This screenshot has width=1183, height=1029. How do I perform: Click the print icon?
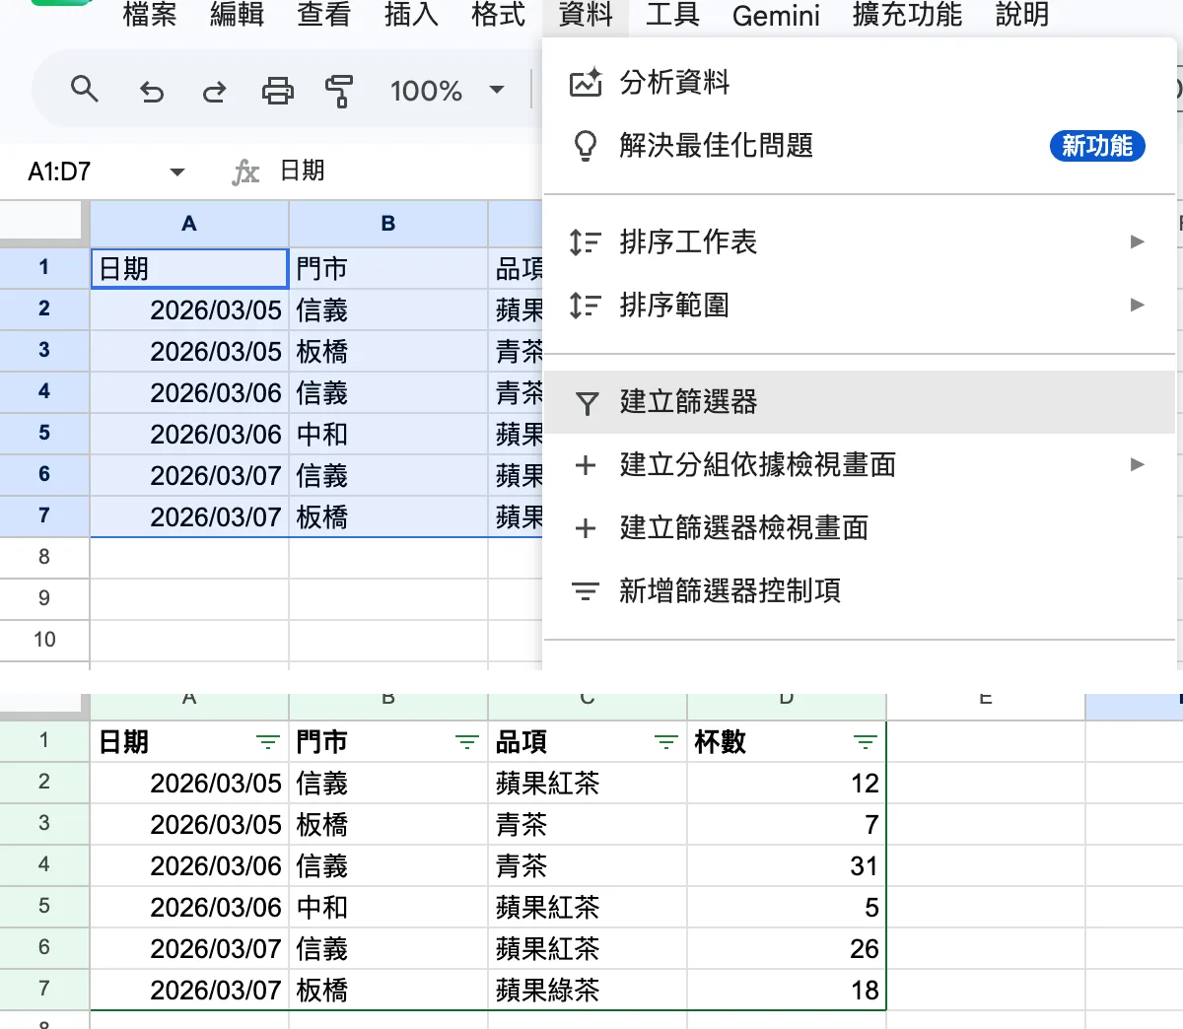[x=277, y=92]
